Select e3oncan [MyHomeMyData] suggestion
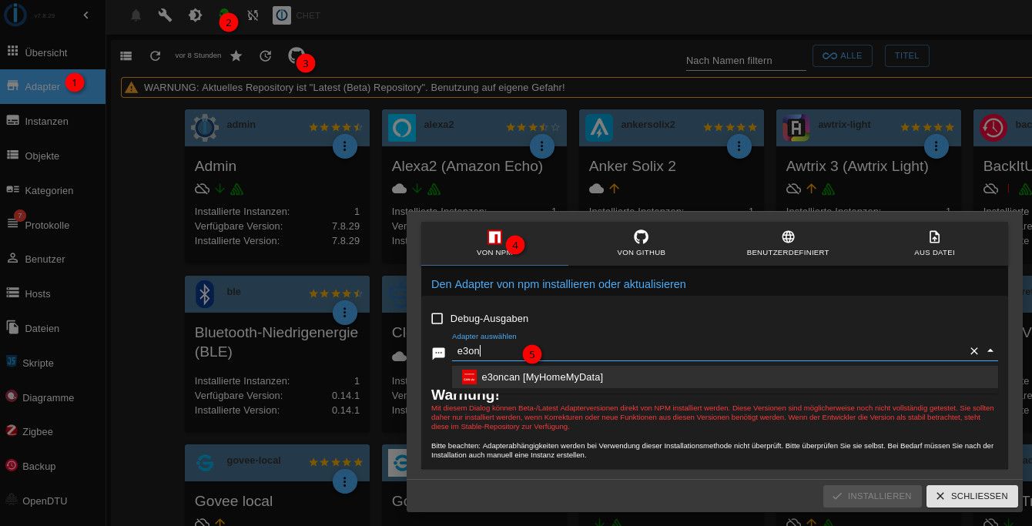1032x526 pixels. click(x=725, y=377)
